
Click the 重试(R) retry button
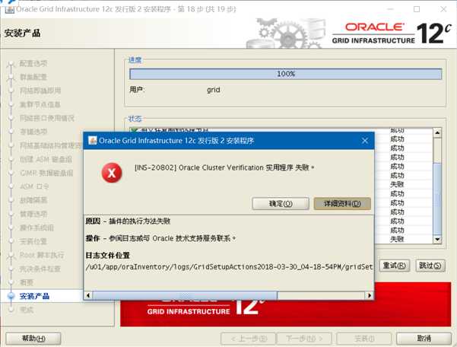point(395,266)
